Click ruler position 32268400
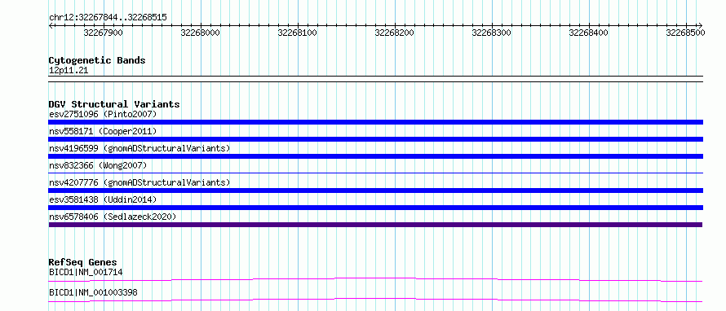Image resolution: width=726 pixels, height=311 pixels. [x=588, y=33]
